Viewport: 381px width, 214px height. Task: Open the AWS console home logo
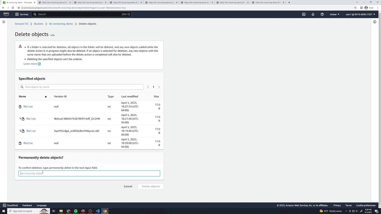[6, 14]
